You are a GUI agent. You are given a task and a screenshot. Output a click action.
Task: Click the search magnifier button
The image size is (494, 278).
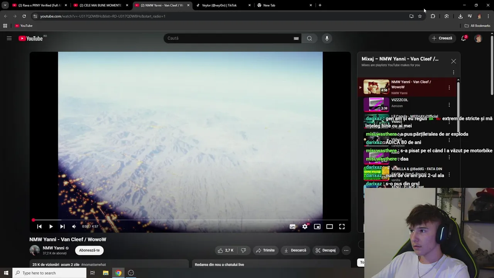pyautogui.click(x=309, y=38)
